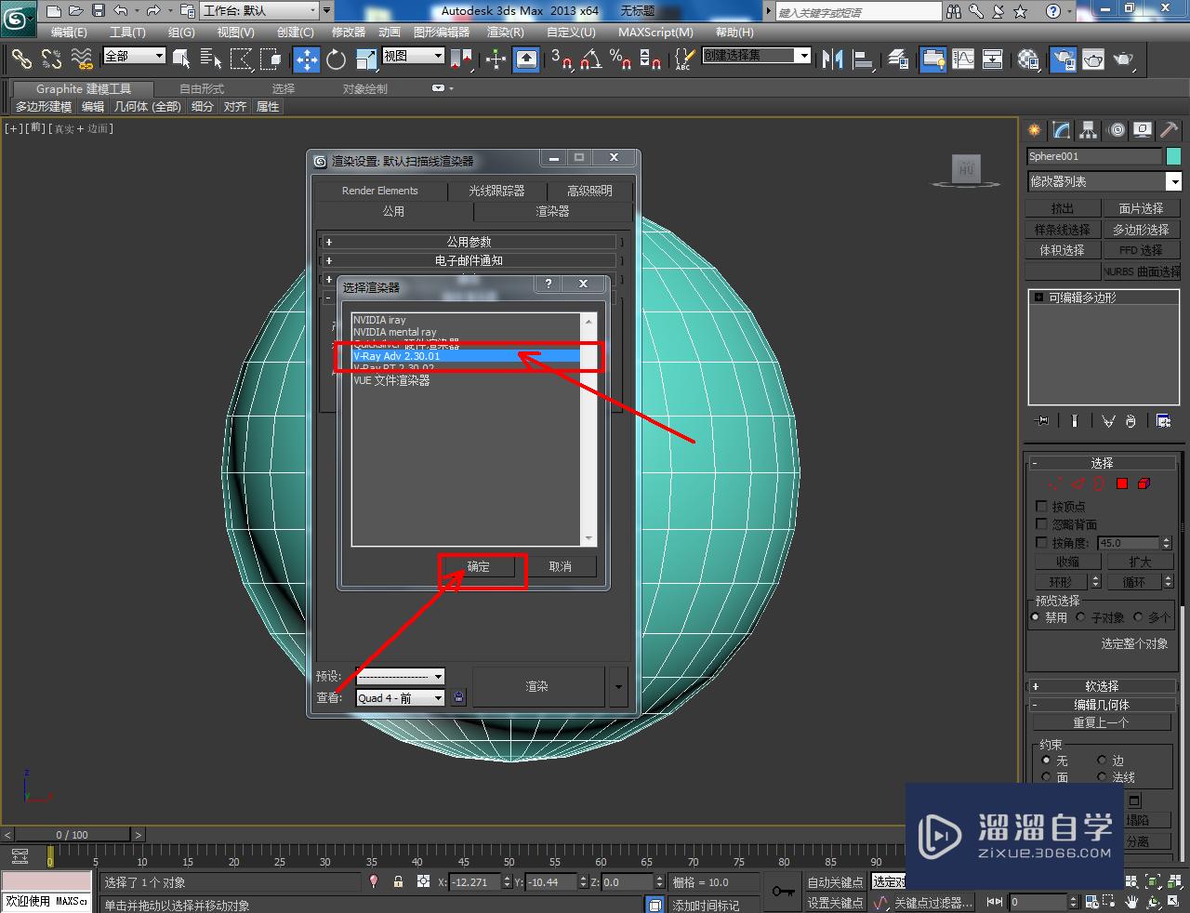Switch to the Utilities command panel
Image resolution: width=1190 pixels, height=913 pixels.
click(x=1169, y=130)
